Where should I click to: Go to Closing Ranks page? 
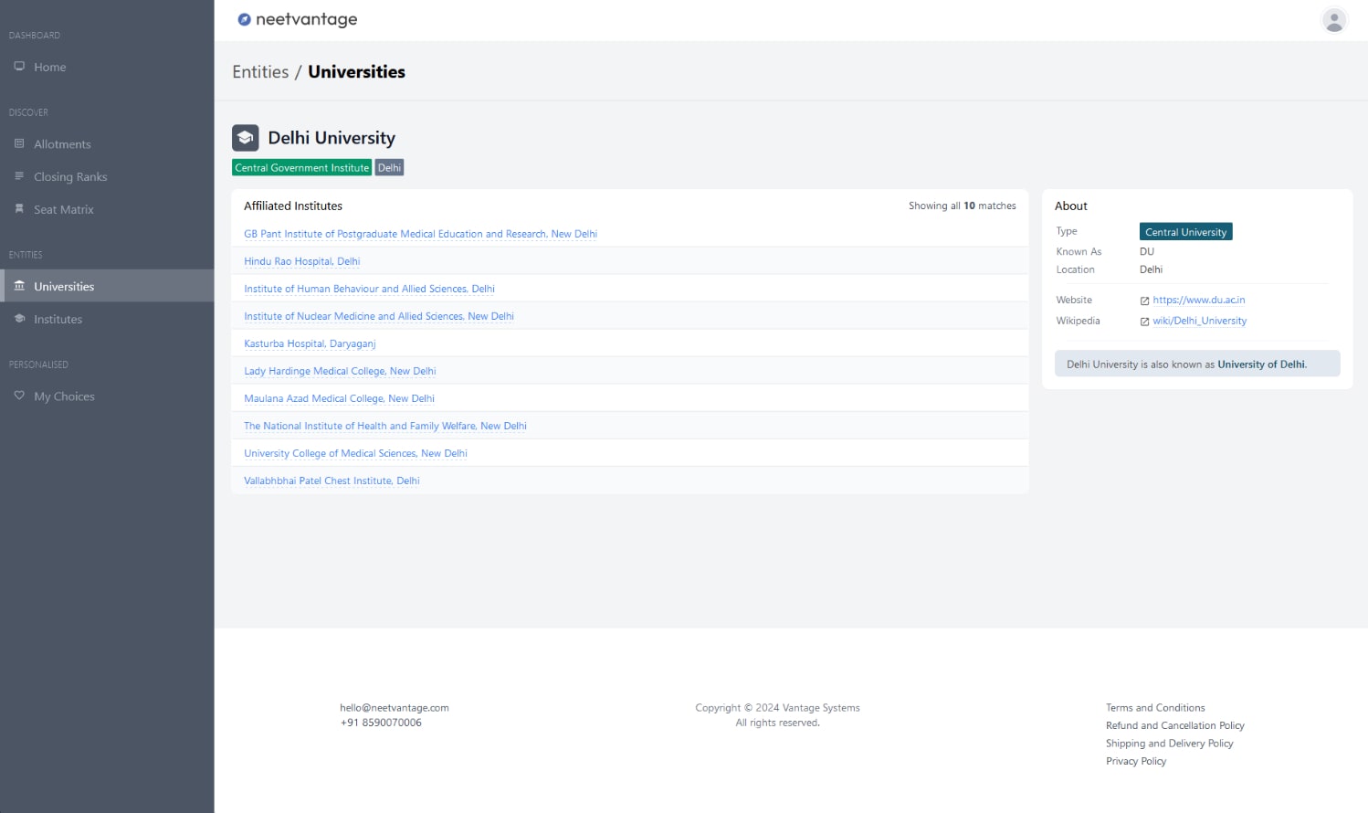(x=70, y=177)
